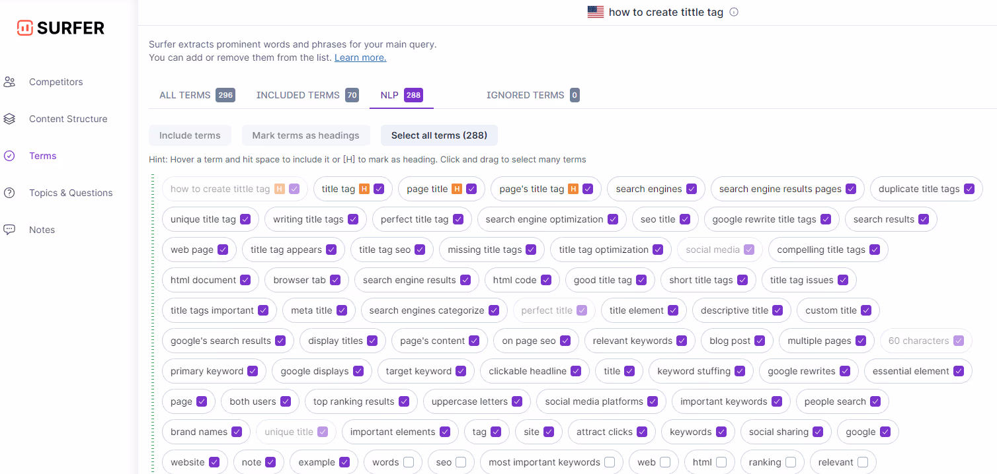Screen dimensions: 997x474
Task: Select 'html document' term chip
Action: [x=211, y=280]
